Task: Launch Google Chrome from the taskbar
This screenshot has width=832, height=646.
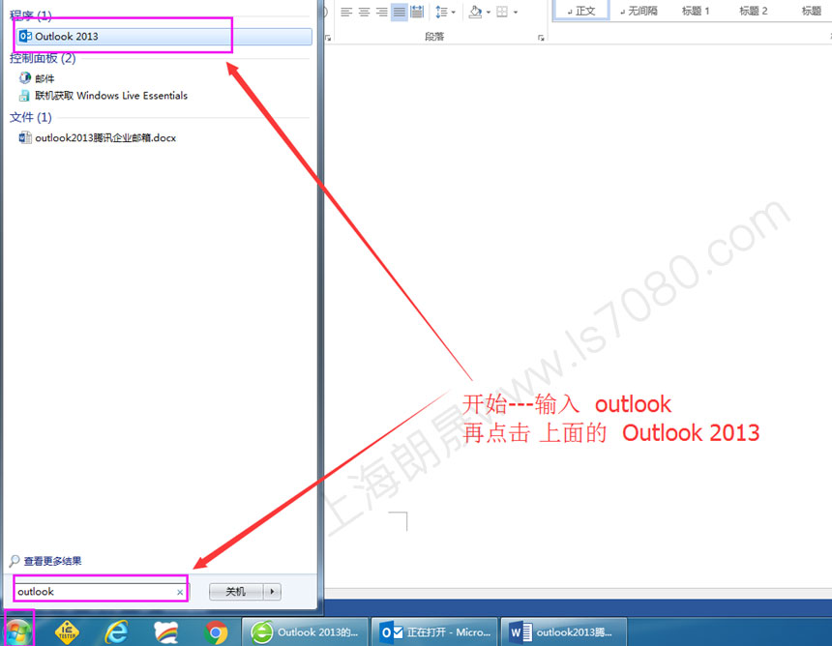Action: pyautogui.click(x=216, y=632)
